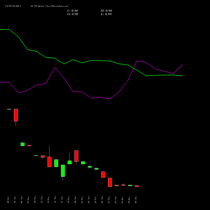Image resolution: width=210 pixels, height=210 pixels.
Task: Select the '19 Nov' date axis label
Action: (68, 200)
